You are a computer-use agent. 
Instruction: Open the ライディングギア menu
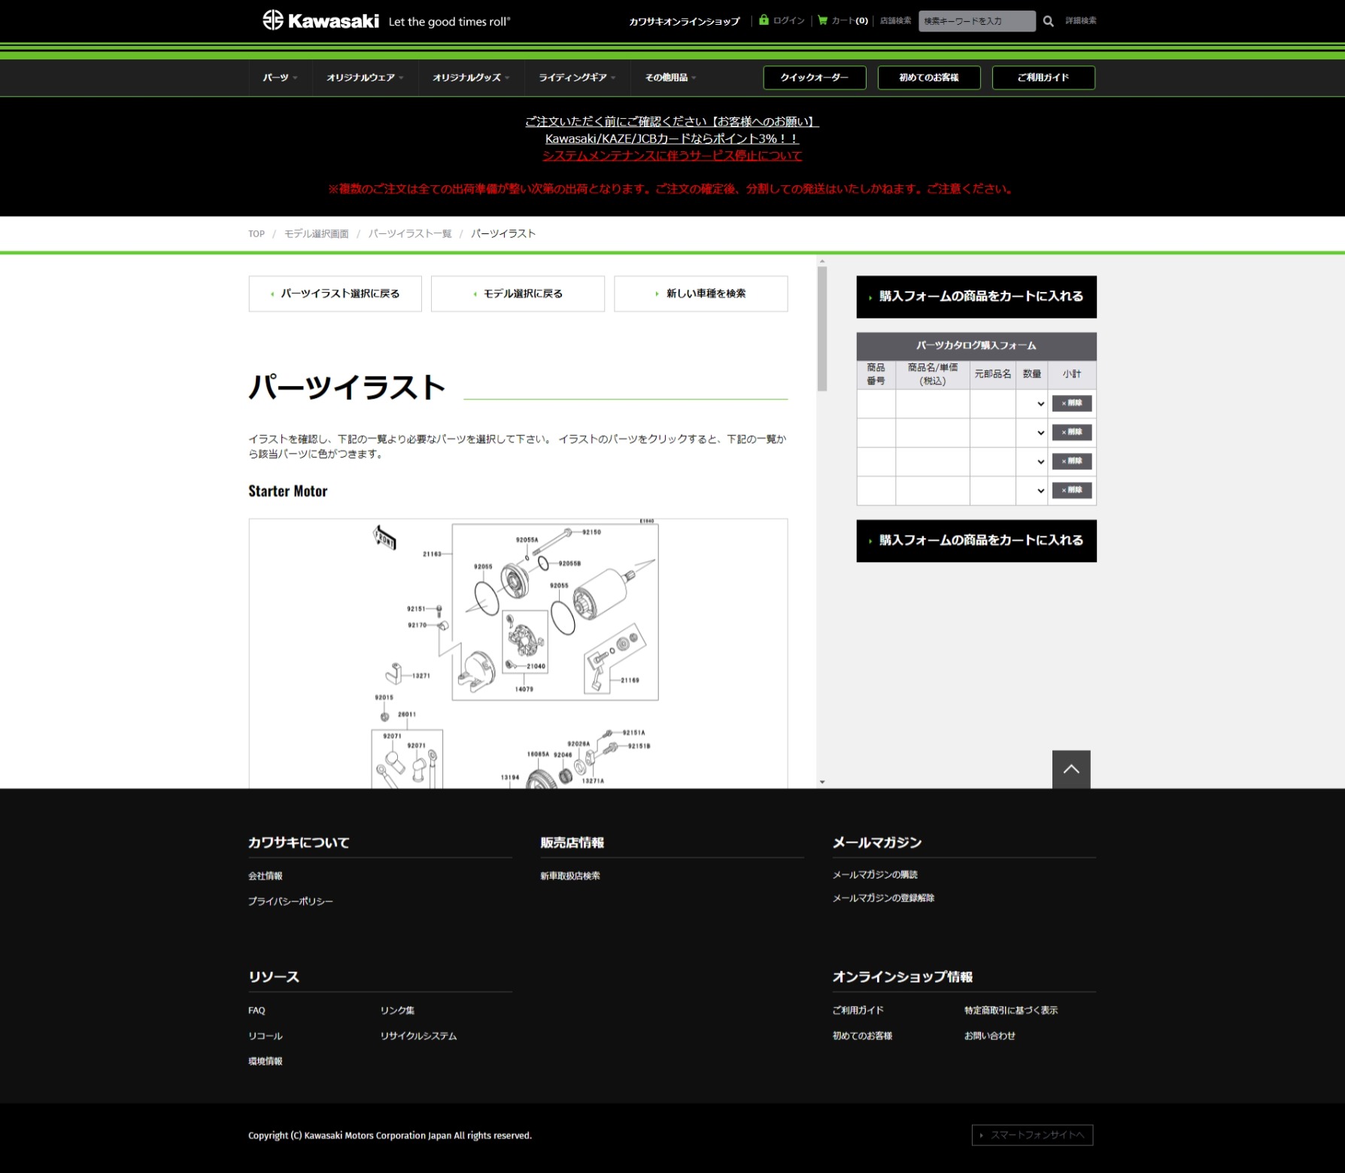[x=575, y=77]
